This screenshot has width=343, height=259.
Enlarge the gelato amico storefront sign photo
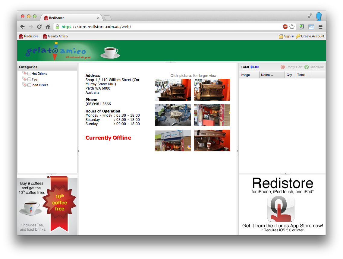(173, 141)
